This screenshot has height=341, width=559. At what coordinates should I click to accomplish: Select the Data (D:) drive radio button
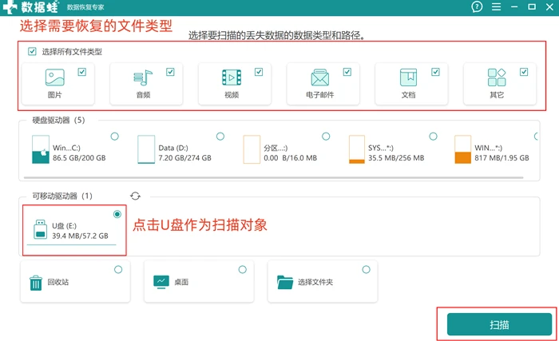click(220, 137)
